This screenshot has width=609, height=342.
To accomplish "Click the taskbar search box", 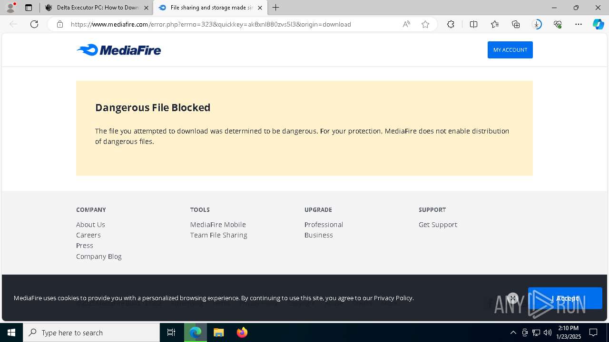I will coord(91,332).
